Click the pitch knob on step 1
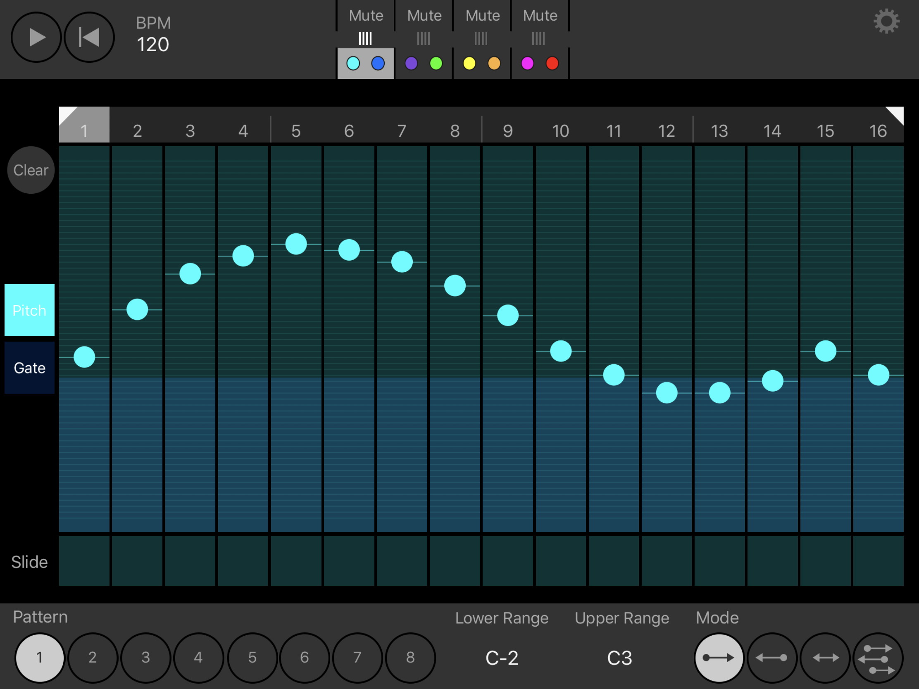 [x=84, y=357]
